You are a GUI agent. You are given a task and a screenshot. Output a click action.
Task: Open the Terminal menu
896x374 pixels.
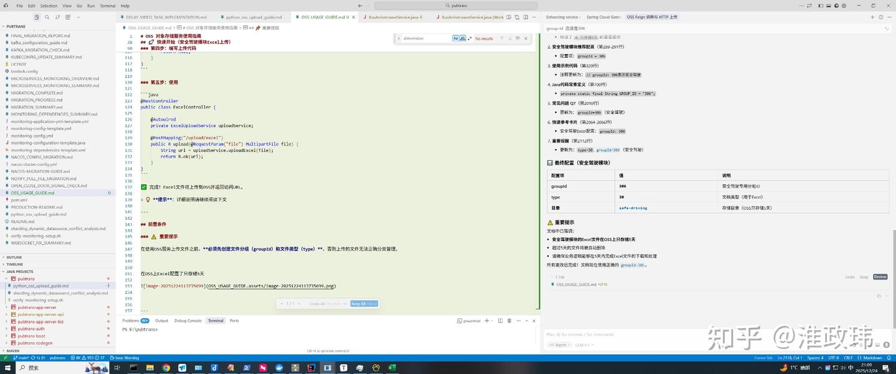[x=106, y=5]
